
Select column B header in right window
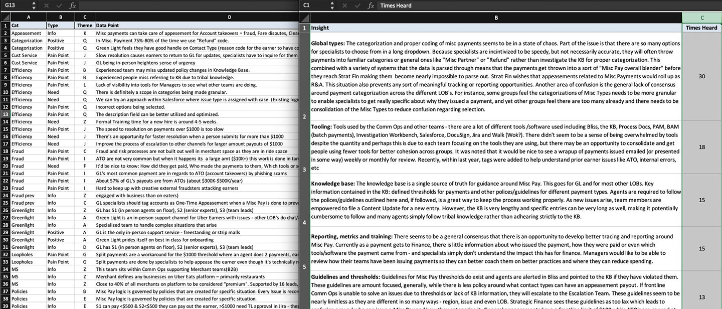[495, 18]
